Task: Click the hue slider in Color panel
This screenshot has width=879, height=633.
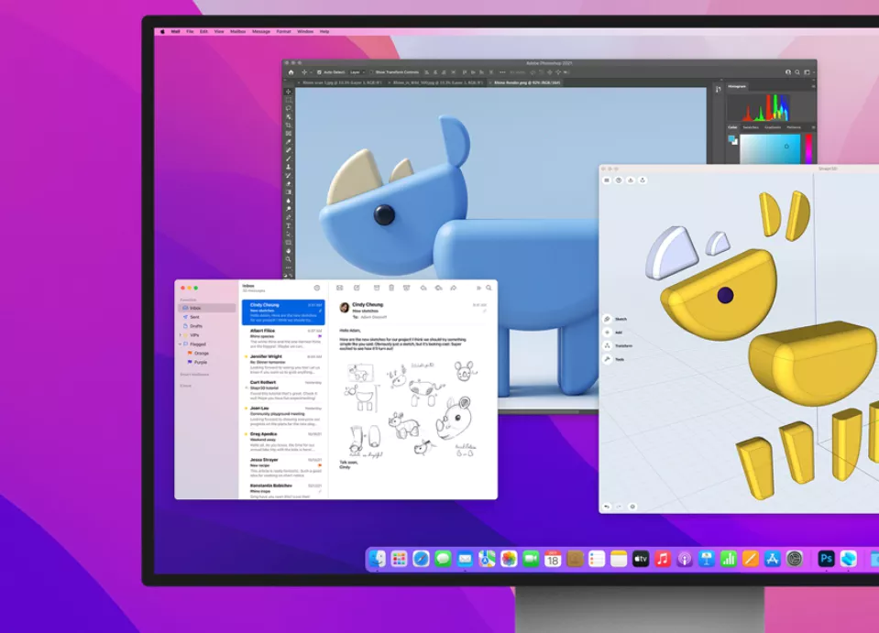Action: [808, 149]
